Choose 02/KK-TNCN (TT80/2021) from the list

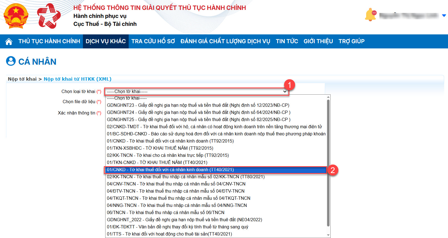[x=185, y=177]
